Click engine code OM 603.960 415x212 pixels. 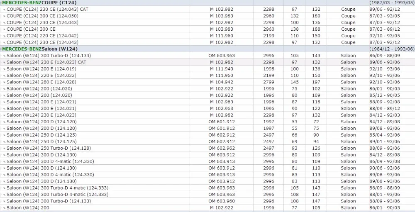tap(222, 201)
